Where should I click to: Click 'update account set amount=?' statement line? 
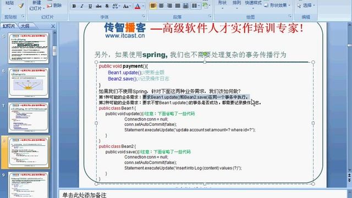[190, 130]
